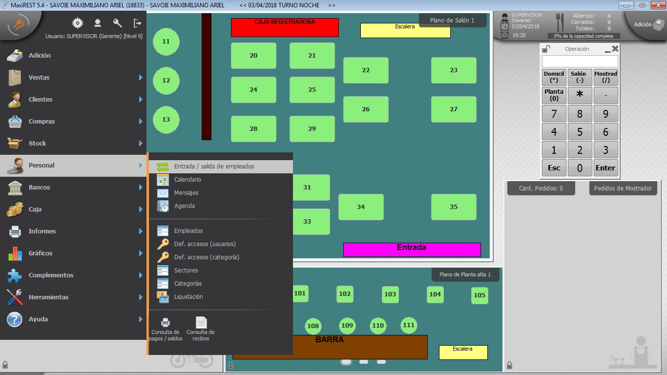Screen dimensions: 667x375
Task: Click the settings gear icon
Action: click(x=77, y=23)
